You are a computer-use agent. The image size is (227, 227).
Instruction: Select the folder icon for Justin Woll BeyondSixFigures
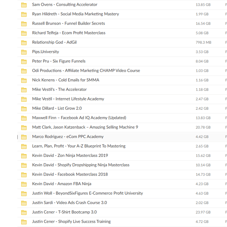pyautogui.click(x=24, y=194)
